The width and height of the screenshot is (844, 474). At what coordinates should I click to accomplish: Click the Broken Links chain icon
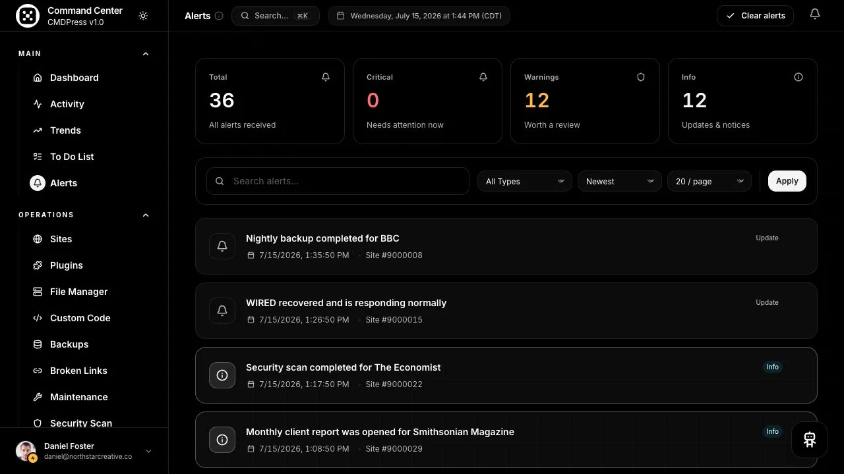(x=38, y=371)
